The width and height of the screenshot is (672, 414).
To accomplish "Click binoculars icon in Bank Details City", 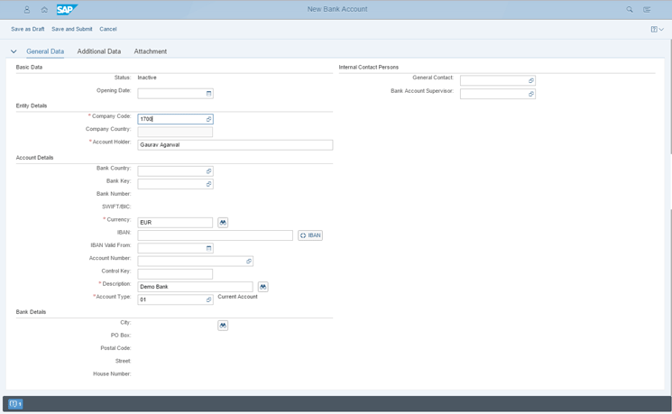I will tap(223, 326).
